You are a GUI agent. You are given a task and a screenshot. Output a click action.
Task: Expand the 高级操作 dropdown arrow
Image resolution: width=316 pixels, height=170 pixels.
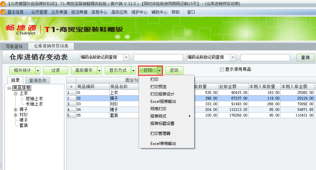click(99, 70)
